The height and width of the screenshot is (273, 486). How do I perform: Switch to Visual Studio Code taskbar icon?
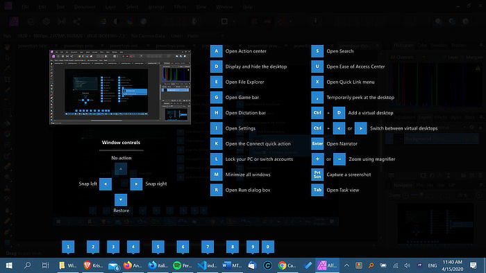coord(207,265)
